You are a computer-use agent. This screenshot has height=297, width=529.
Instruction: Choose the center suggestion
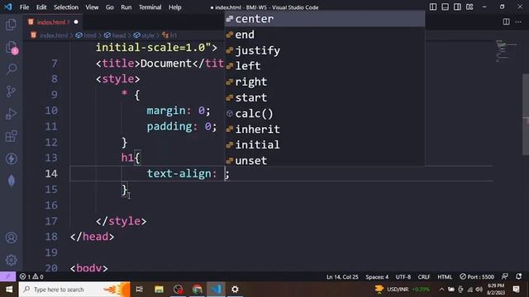[325, 19]
